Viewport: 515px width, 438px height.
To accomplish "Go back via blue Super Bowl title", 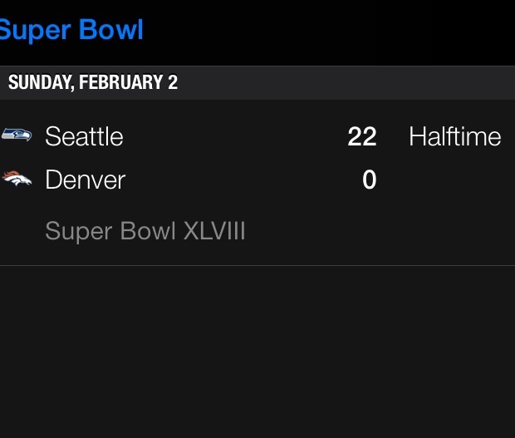I will pos(71,31).
